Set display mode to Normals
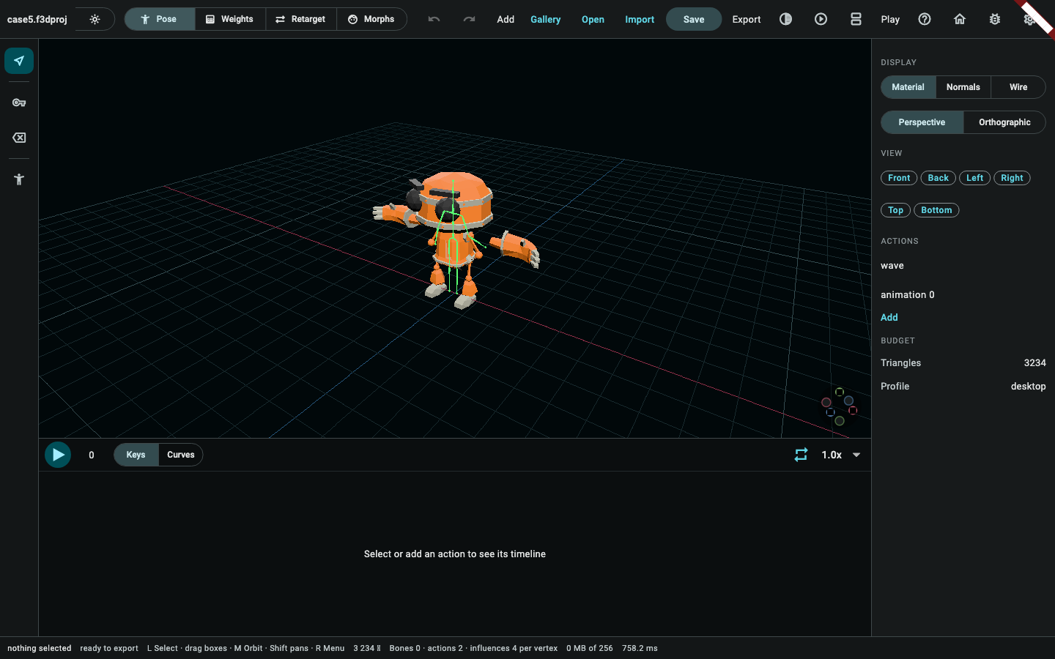Screen dimensions: 1055x659 (x=963, y=87)
